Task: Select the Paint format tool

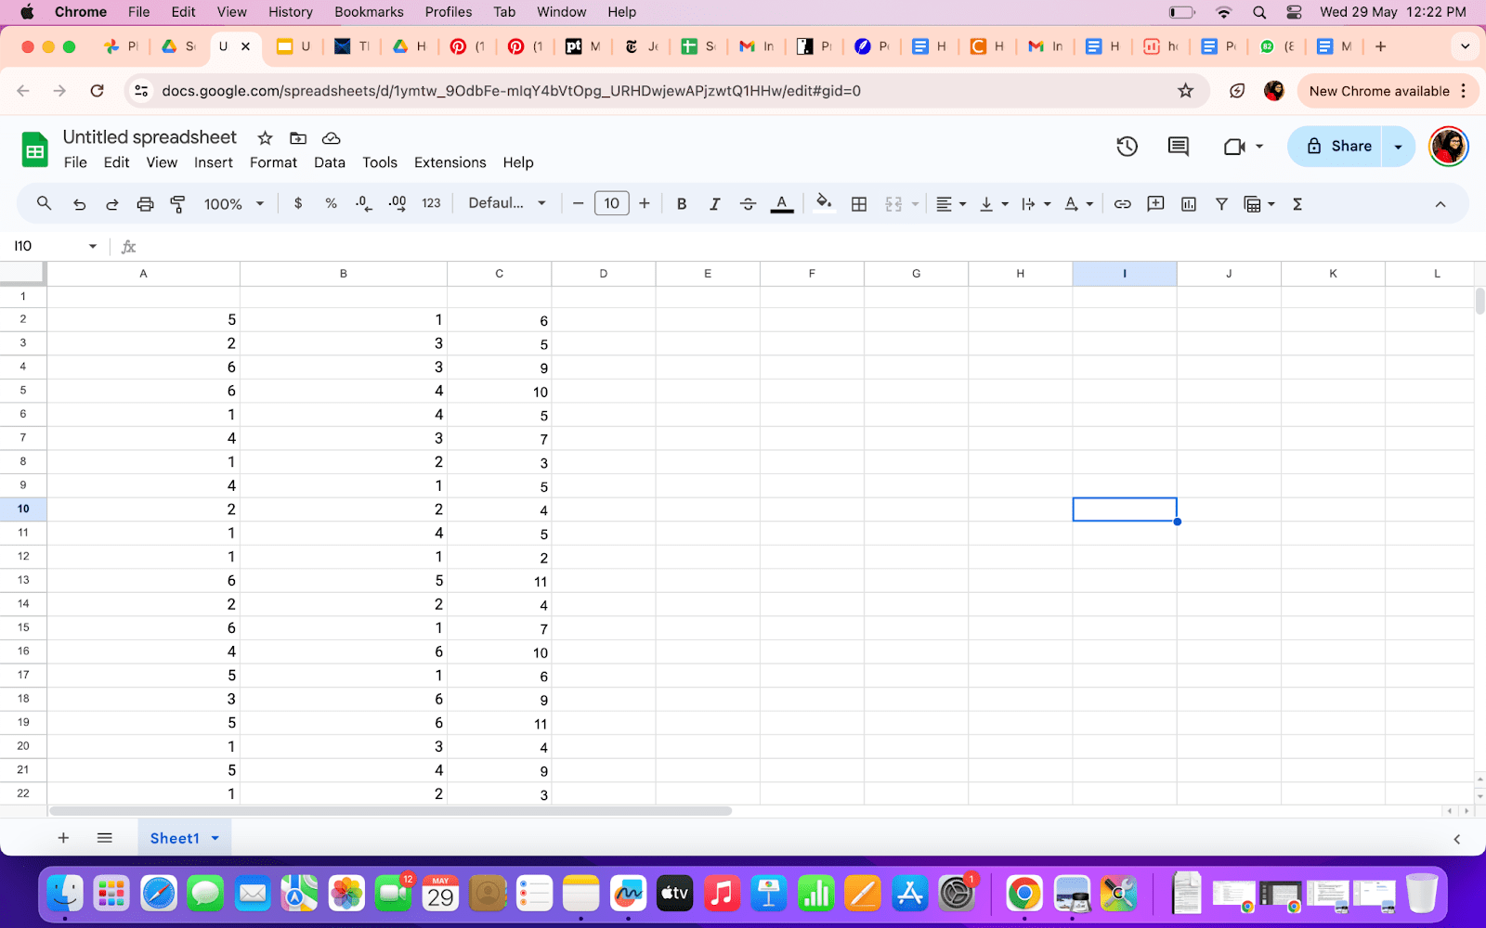Action: click(176, 203)
